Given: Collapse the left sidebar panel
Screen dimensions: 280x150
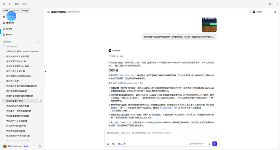Looking at the screenshot, I should click(x=4, y=4).
